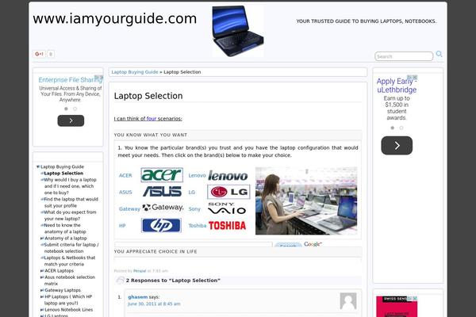476x317 pixels.
Task: Click the Swiss Sense ad banner
Action: (x=397, y=307)
